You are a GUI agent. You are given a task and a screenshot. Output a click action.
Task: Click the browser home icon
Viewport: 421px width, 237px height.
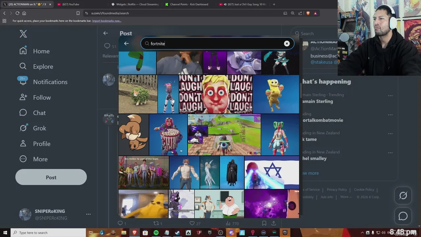[x=24, y=13]
